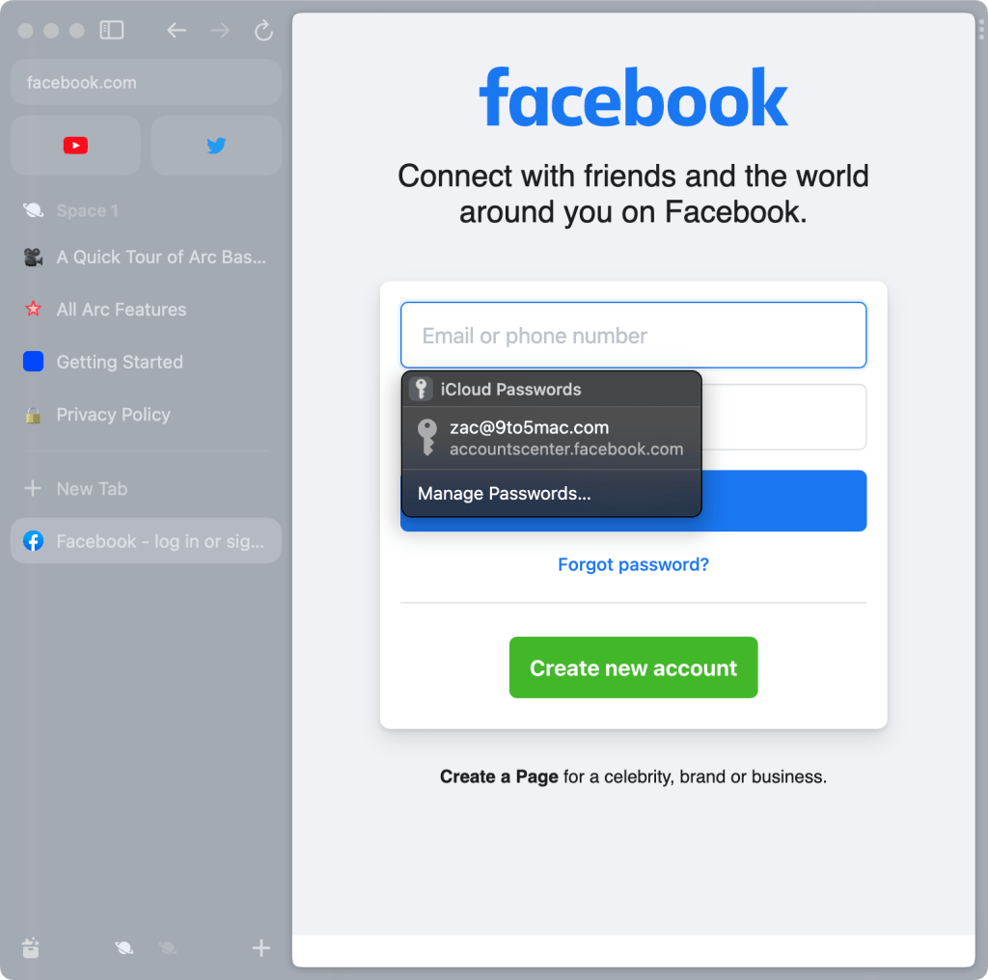Image resolution: width=988 pixels, height=980 pixels.
Task: Click the Forgot password? link
Action: click(633, 565)
